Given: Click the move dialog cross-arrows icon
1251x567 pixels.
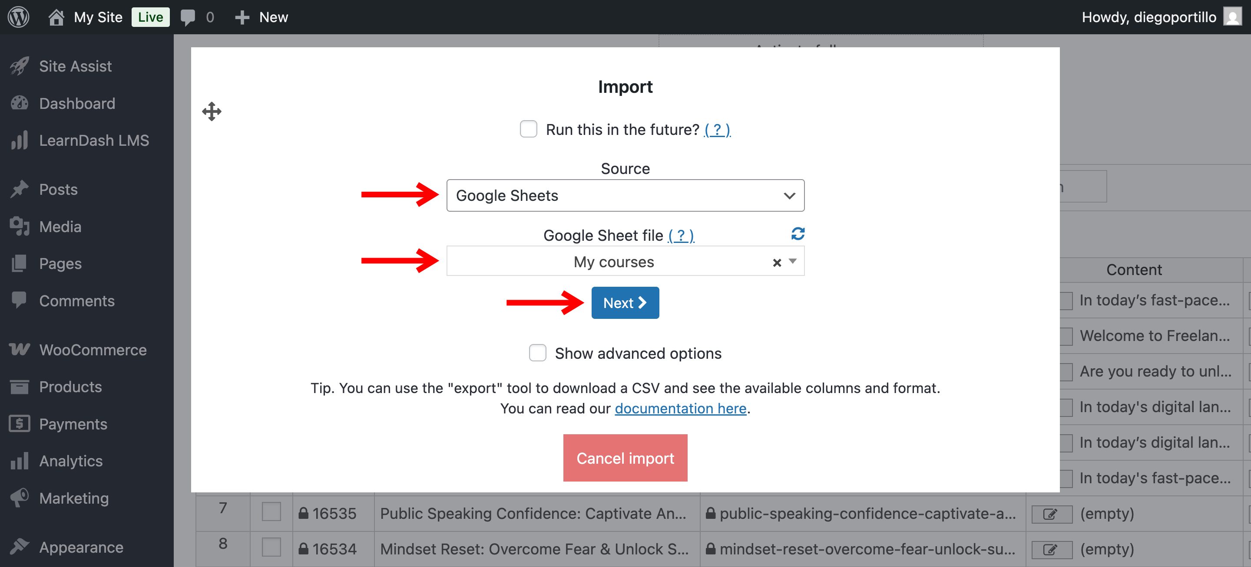Looking at the screenshot, I should coord(212,111).
